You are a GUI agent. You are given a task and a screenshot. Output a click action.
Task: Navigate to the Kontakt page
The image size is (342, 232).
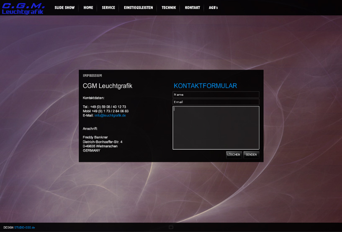point(193,8)
